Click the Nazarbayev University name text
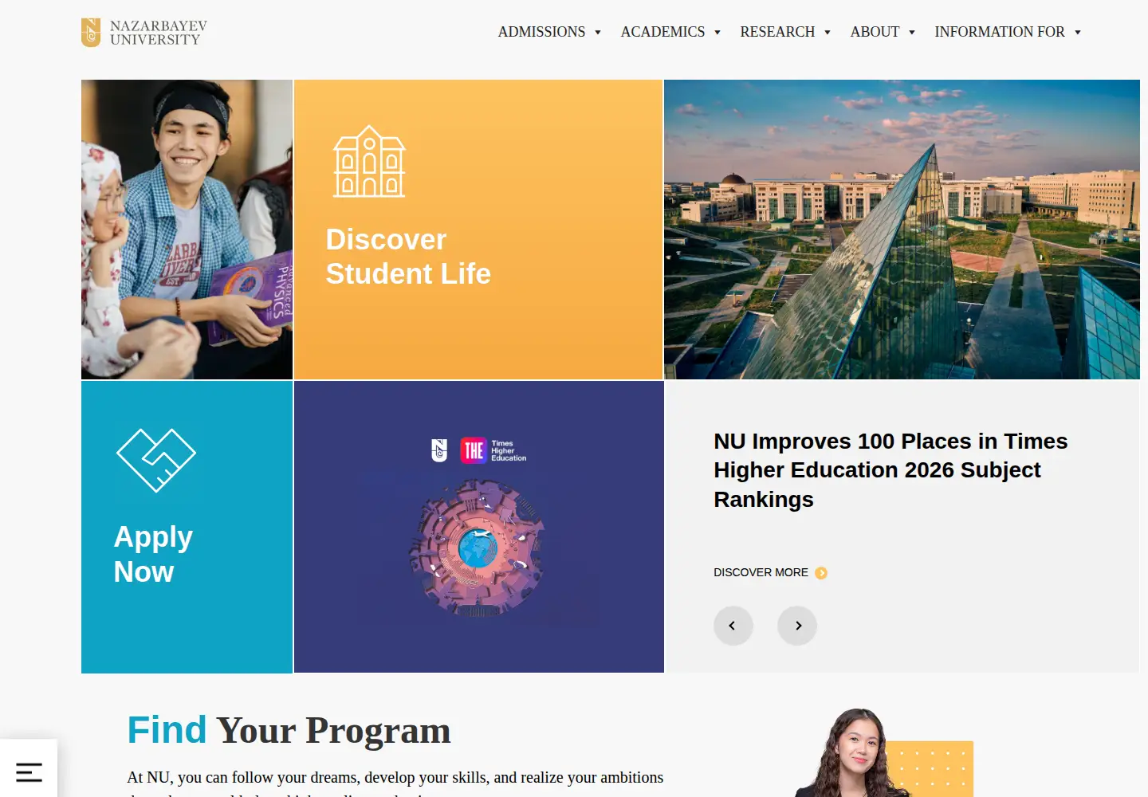The width and height of the screenshot is (1148, 797). (159, 33)
